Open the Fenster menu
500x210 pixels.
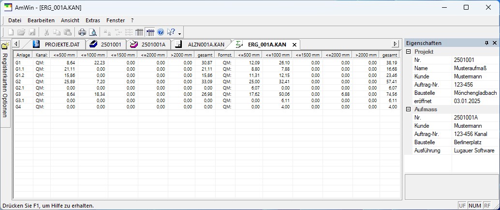tap(116, 20)
